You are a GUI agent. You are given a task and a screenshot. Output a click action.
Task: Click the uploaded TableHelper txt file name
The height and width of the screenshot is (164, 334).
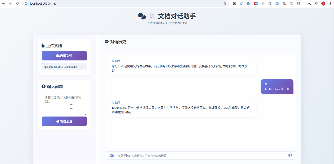tap(62, 67)
